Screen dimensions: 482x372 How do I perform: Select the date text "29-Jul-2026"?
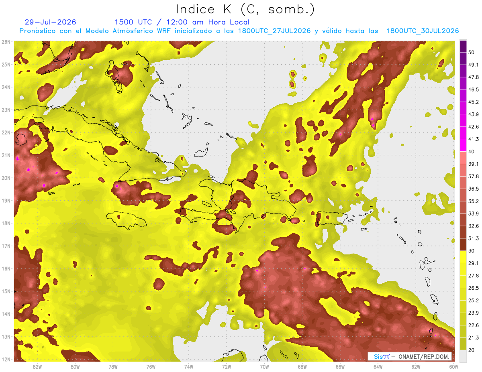(50, 22)
